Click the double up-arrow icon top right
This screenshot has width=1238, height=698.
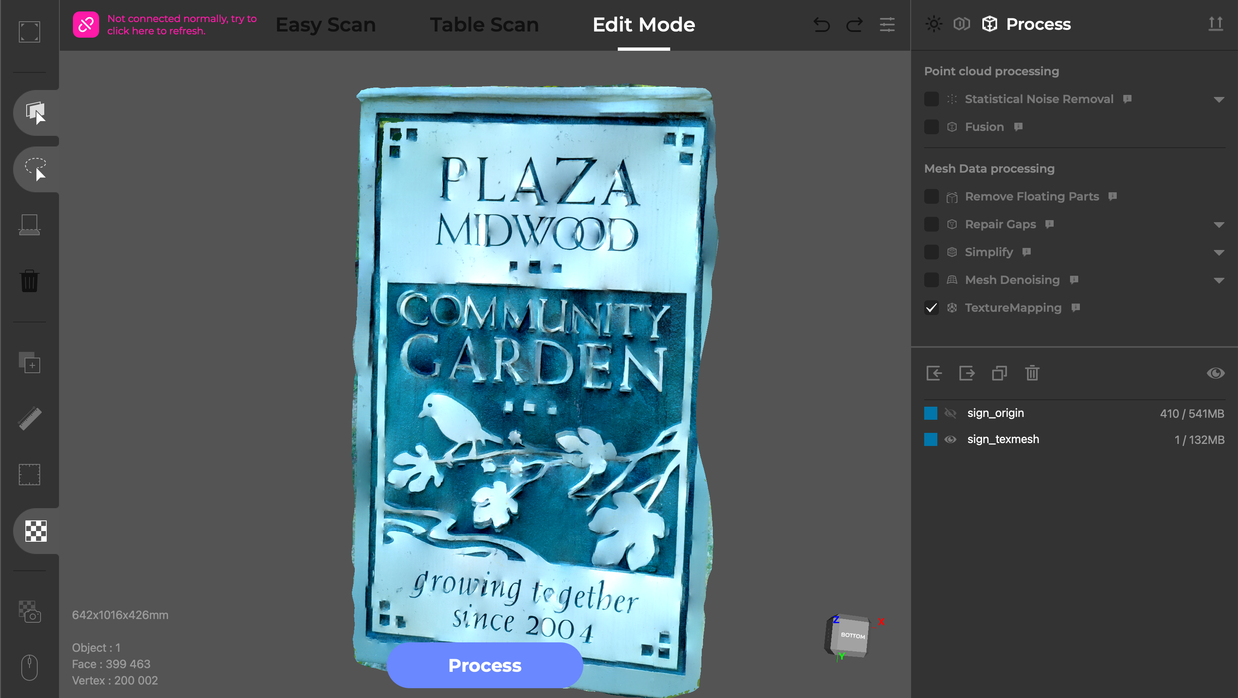click(x=1216, y=23)
